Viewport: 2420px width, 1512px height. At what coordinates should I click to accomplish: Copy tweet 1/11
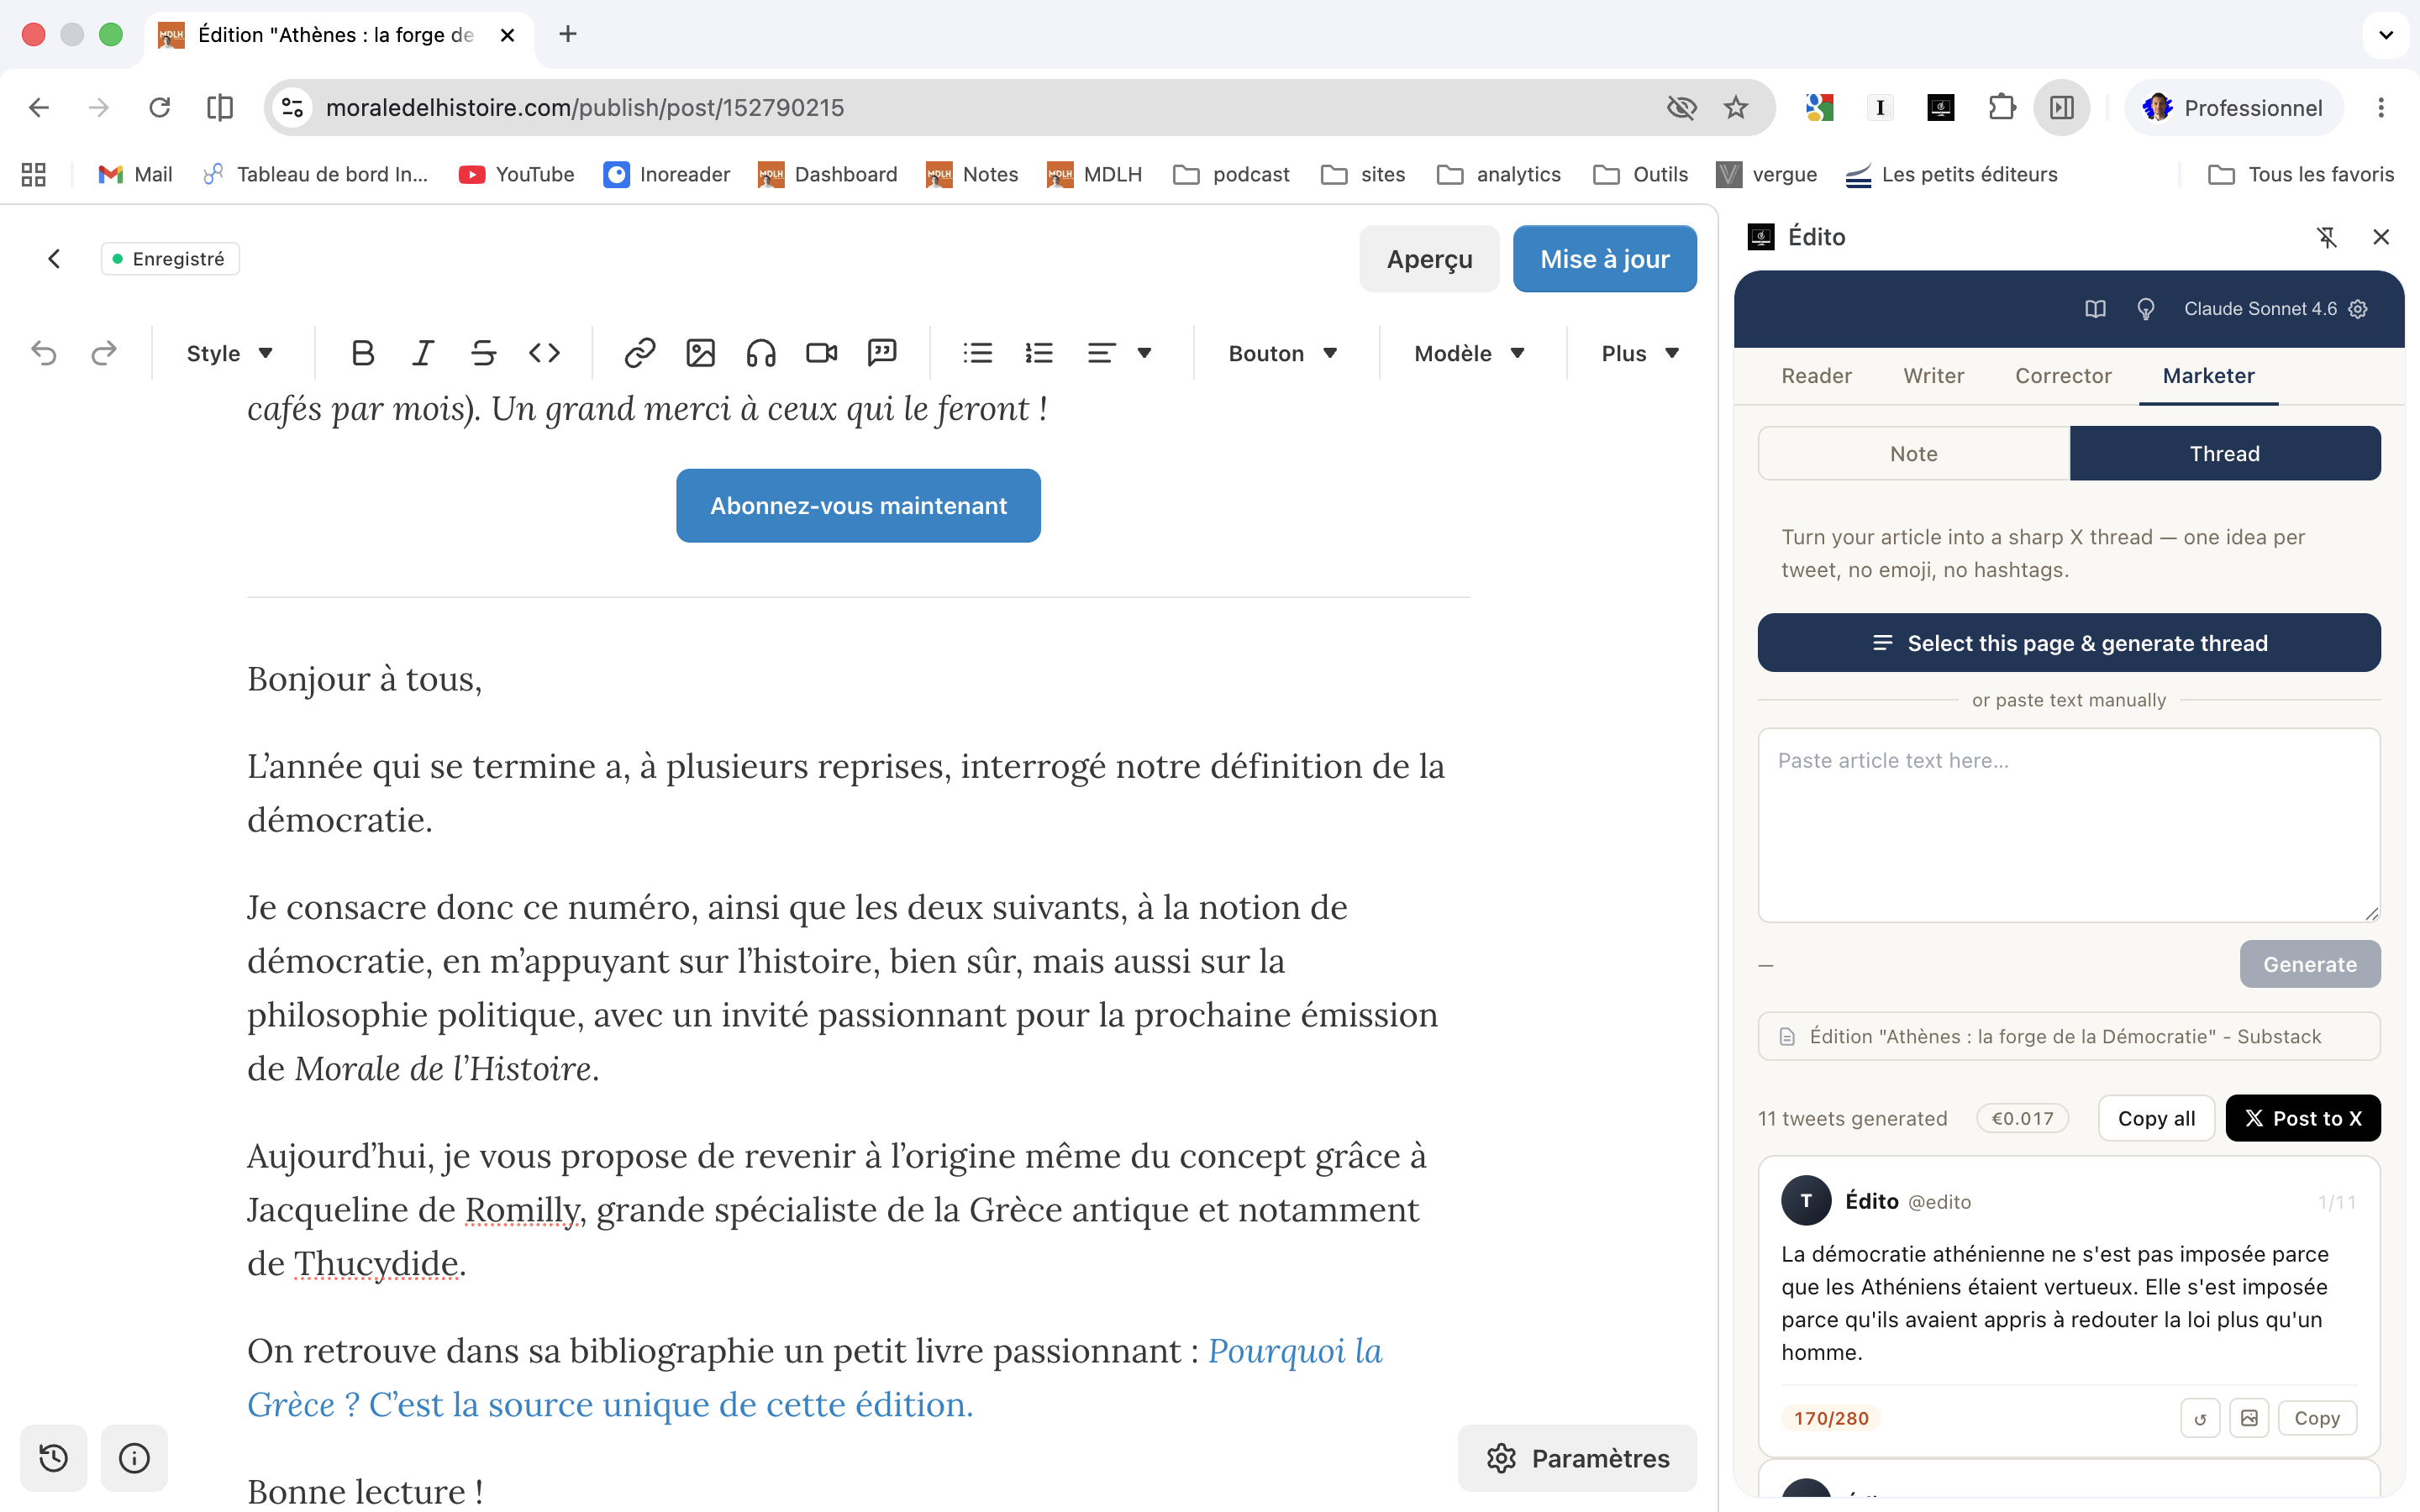(2317, 1418)
